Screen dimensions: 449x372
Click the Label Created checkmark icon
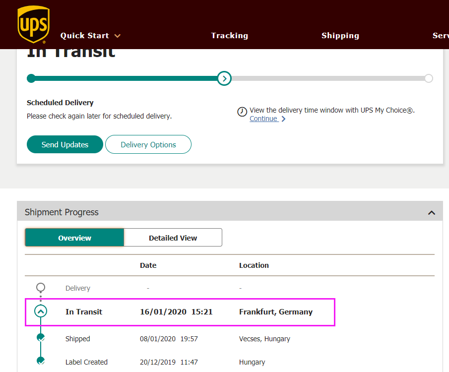coord(41,361)
